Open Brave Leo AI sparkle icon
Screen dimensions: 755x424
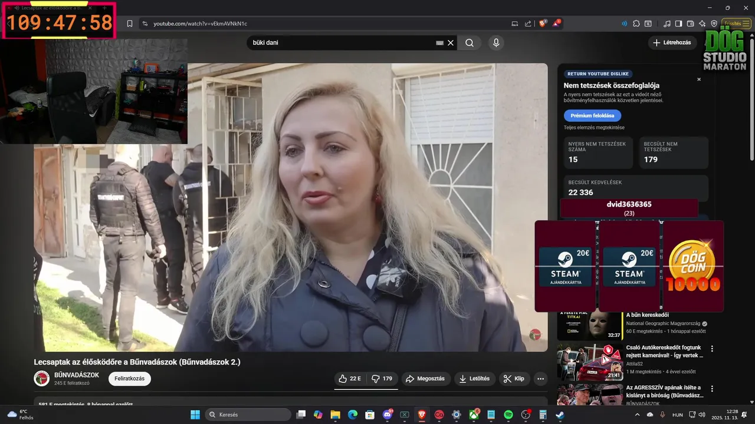tap(702, 24)
